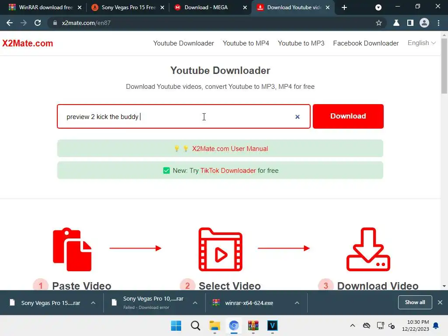The width and height of the screenshot is (448, 336).
Task: Open the network display tray icon
Action: click(x=380, y=325)
